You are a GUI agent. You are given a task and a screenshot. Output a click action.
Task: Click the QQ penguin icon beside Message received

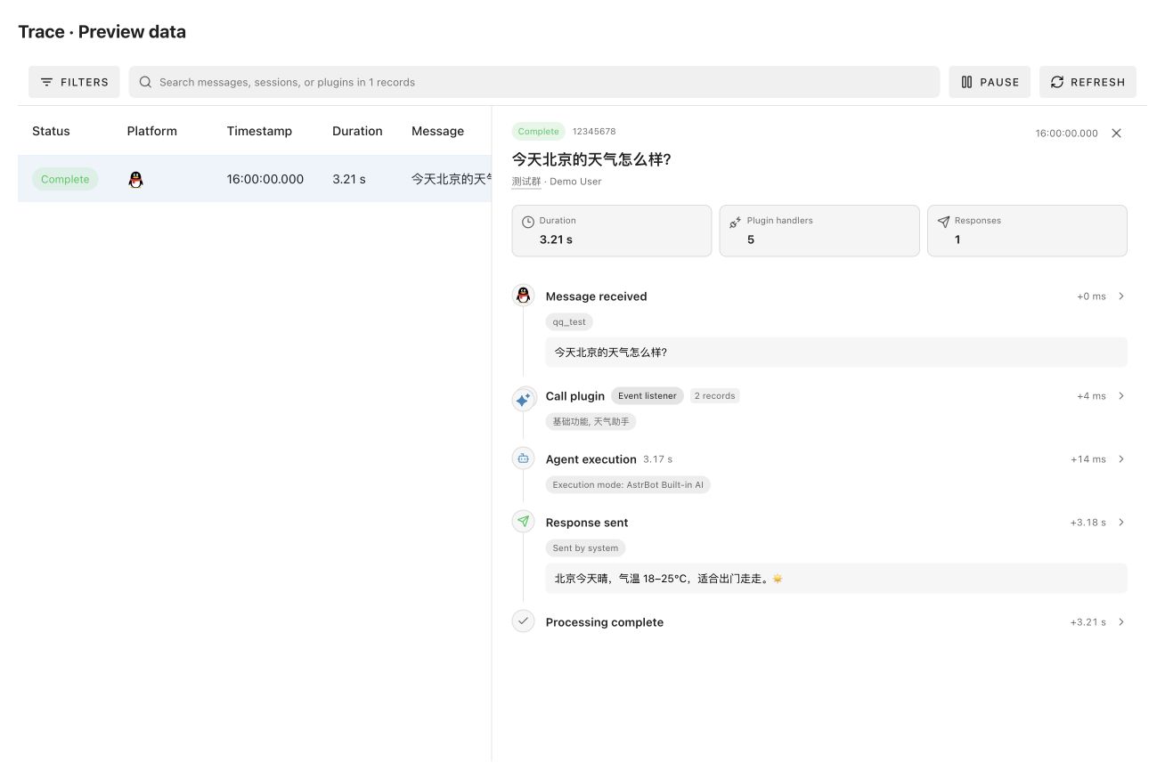tap(523, 296)
